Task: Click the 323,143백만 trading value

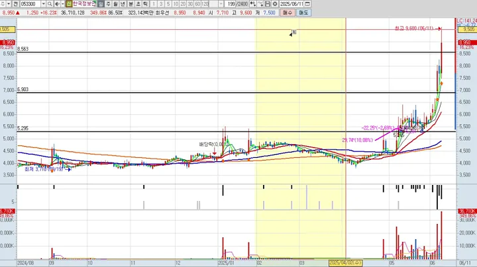Action: click(x=140, y=13)
